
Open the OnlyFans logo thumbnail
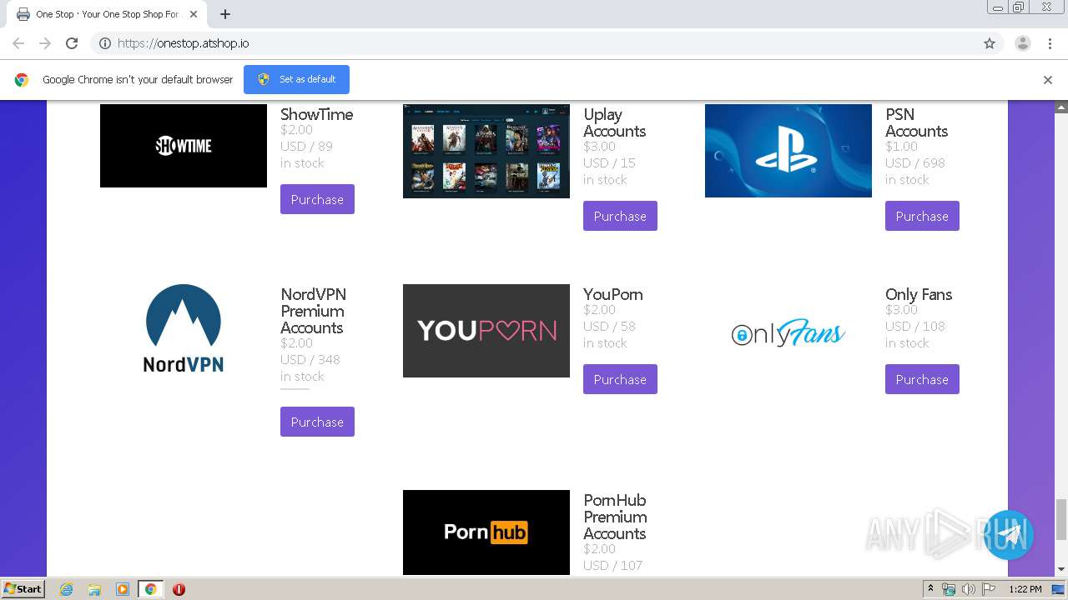[788, 332]
